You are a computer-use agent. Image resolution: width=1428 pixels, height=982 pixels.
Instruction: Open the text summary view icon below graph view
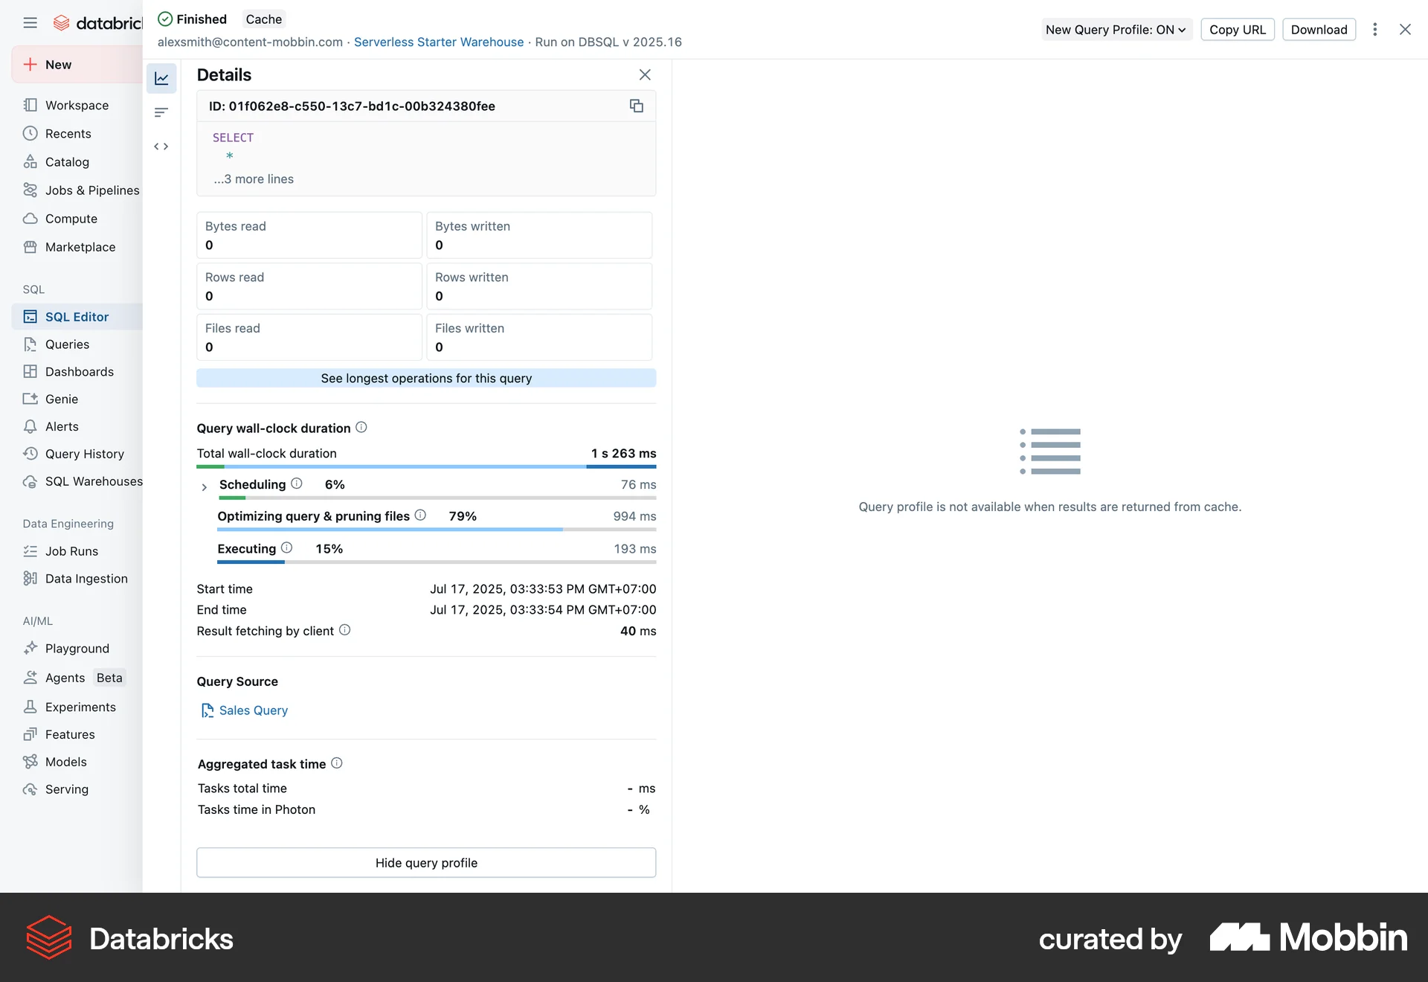click(x=161, y=112)
